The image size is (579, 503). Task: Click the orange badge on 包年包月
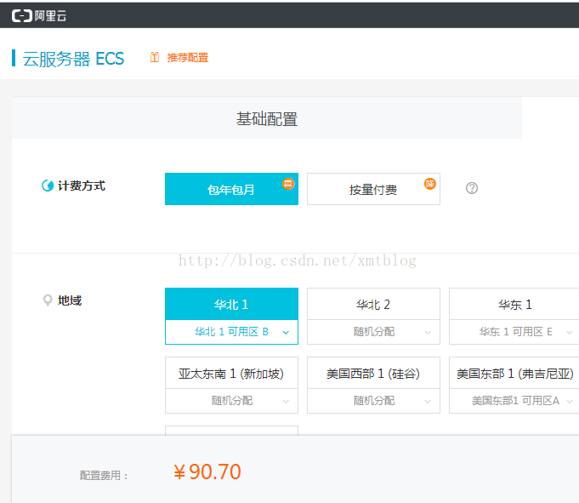[288, 184]
